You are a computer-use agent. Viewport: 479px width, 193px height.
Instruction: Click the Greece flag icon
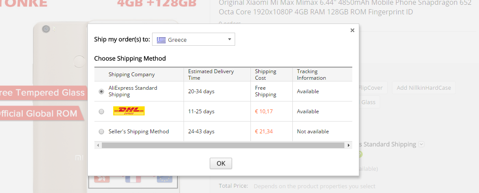162,40
